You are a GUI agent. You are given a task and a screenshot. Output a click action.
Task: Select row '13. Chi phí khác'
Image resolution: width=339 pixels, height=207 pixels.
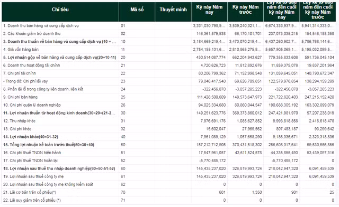169,129
